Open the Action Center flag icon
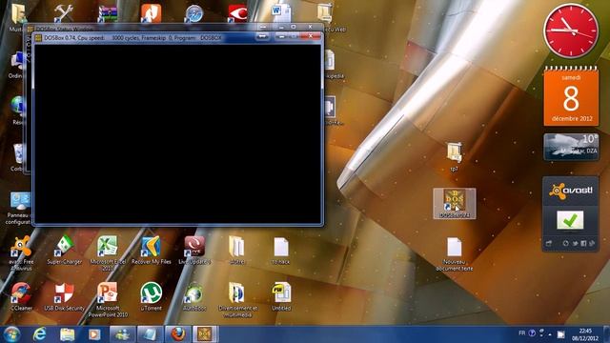610x343 pixels. coord(560,334)
